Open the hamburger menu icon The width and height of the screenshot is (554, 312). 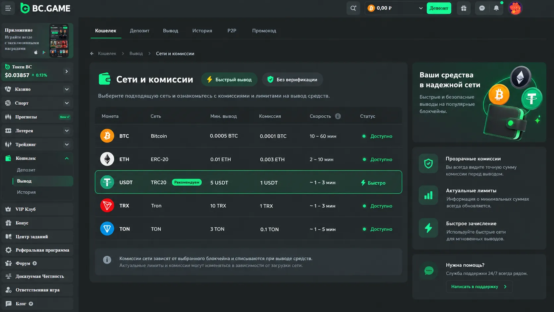coord(8,8)
